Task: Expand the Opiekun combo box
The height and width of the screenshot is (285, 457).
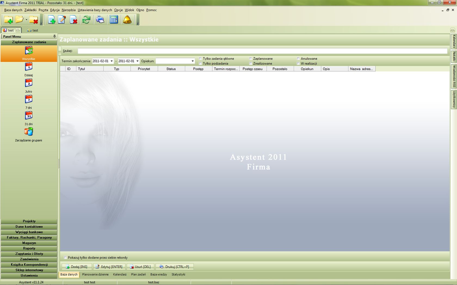Action: [x=193, y=61]
